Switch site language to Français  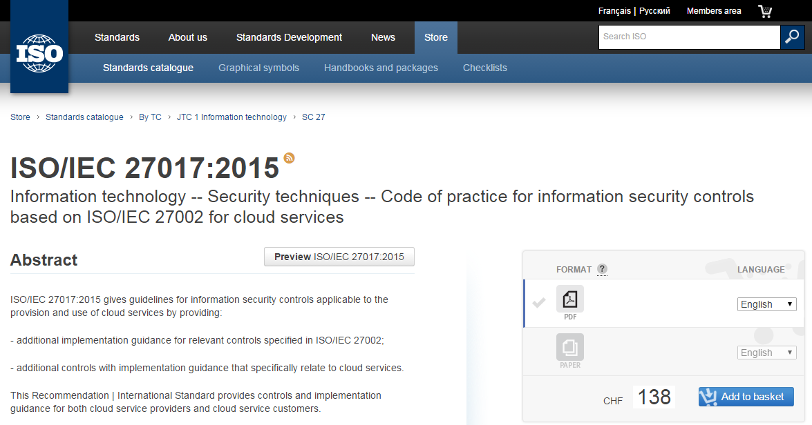(614, 11)
